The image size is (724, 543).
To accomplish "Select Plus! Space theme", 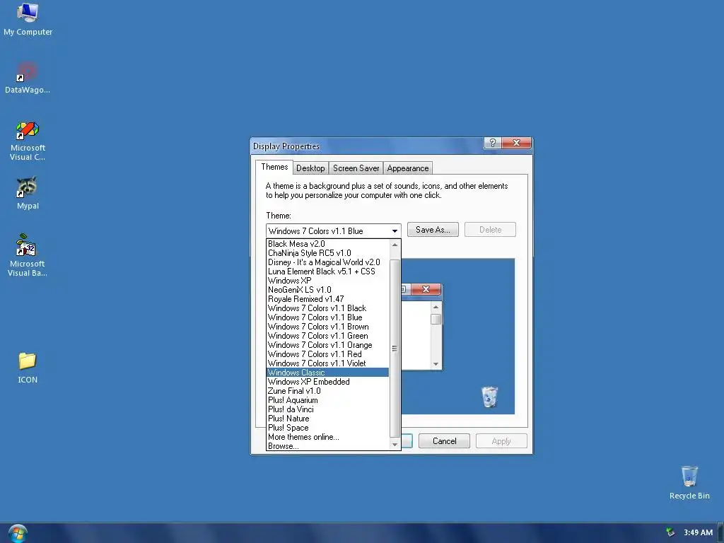I will 328,428.
